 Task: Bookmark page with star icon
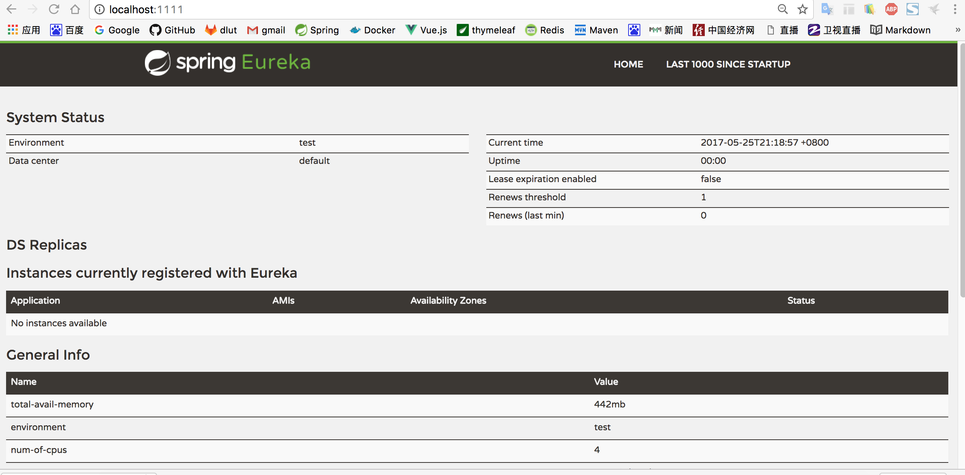(802, 9)
